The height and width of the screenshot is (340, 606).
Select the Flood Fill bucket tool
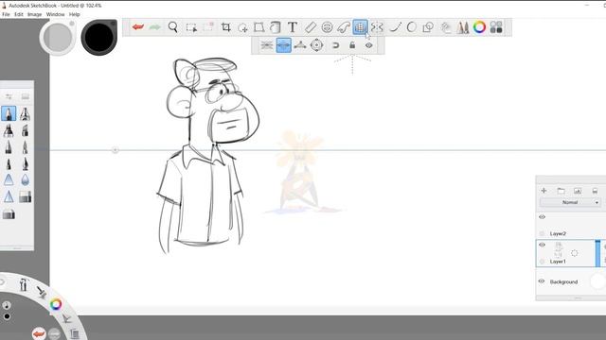click(x=276, y=27)
